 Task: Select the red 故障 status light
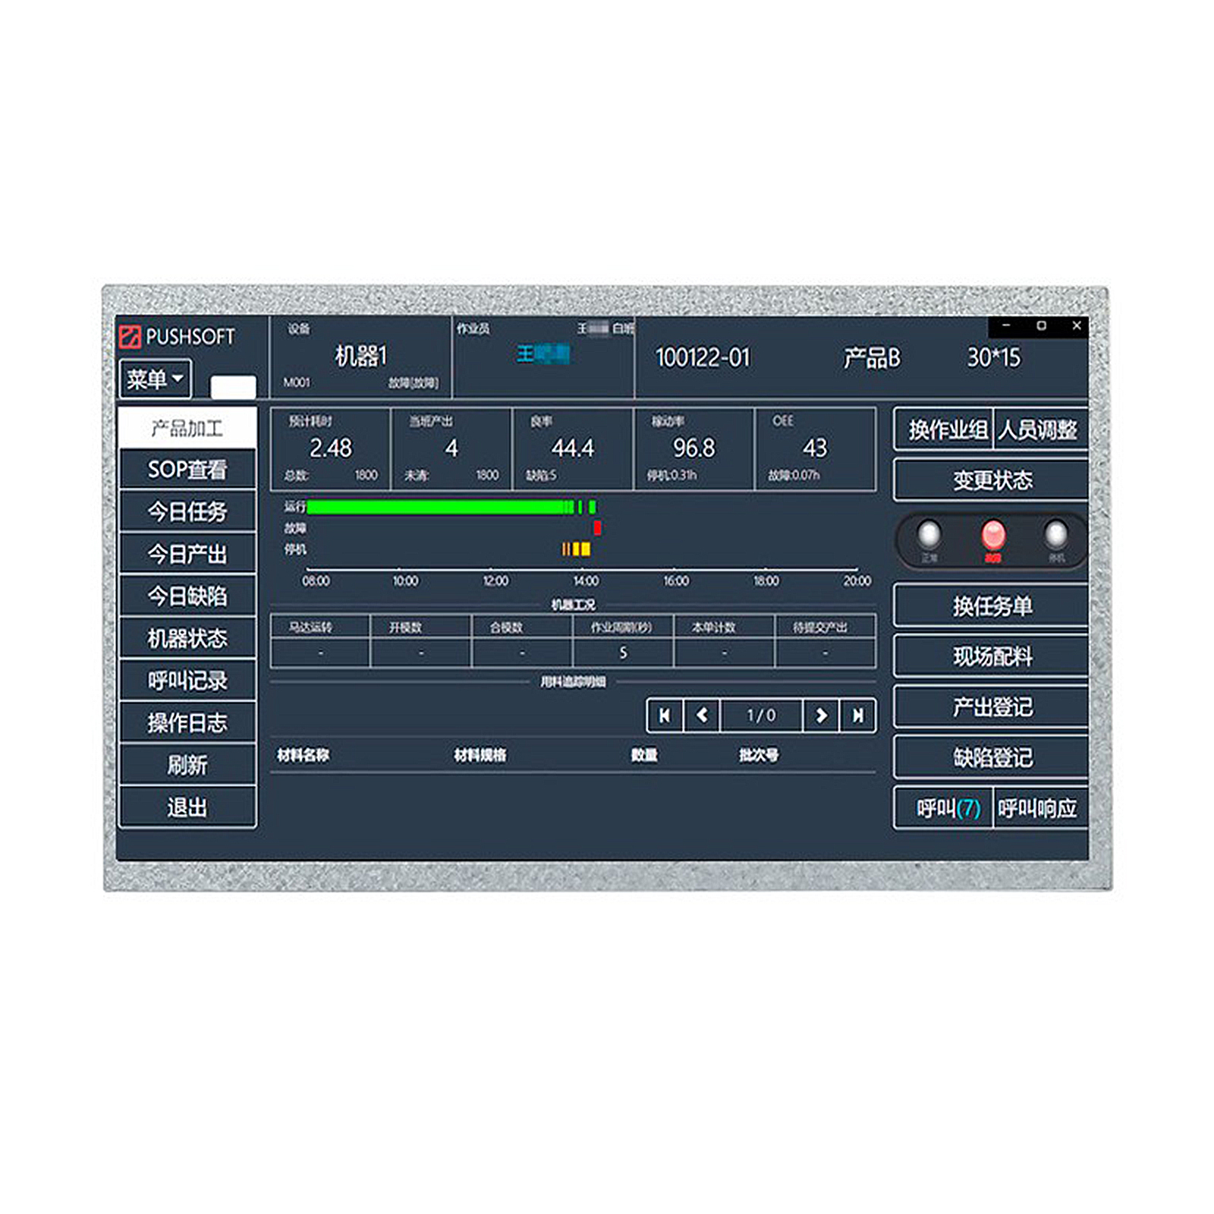pos(992,536)
